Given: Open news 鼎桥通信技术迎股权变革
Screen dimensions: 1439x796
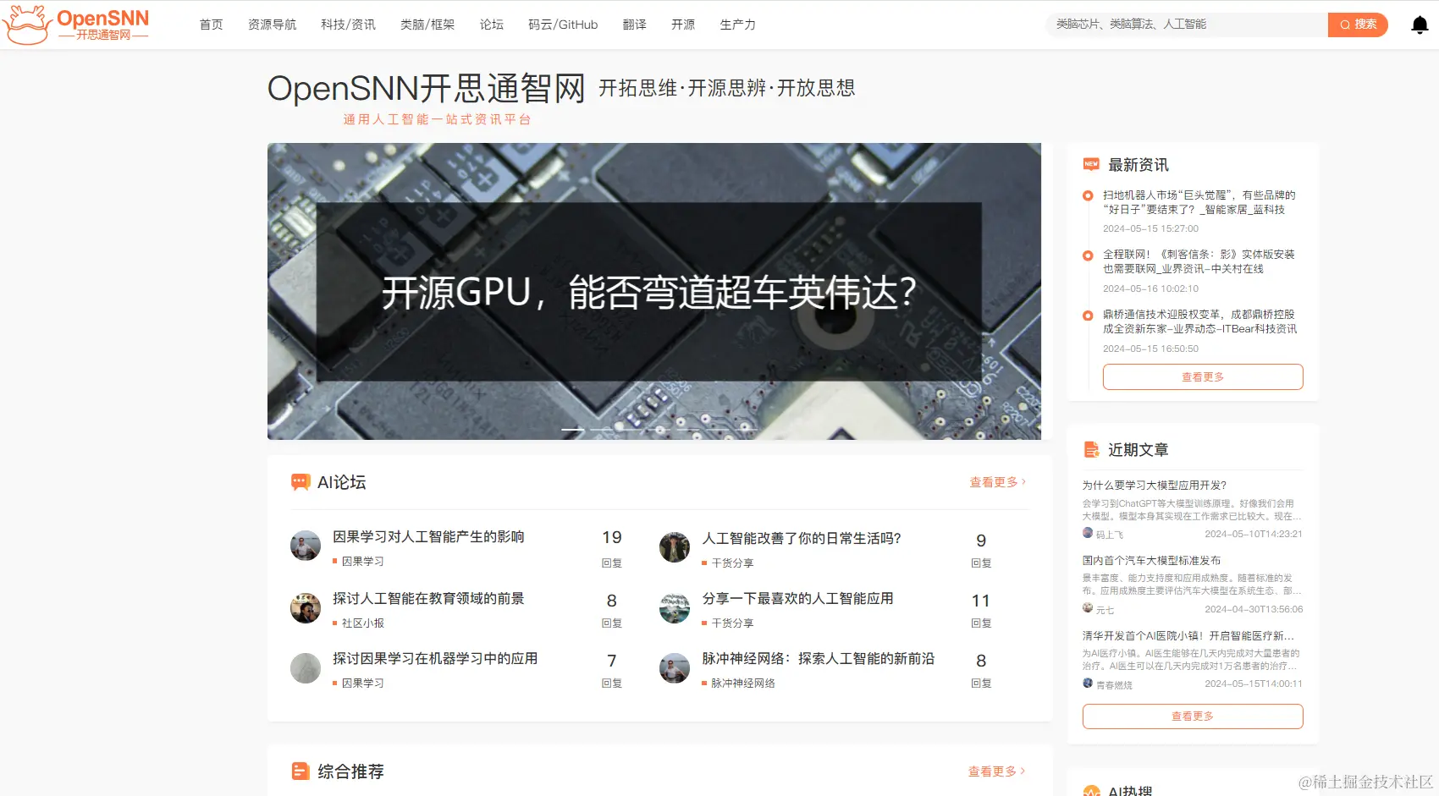Looking at the screenshot, I should 1199,321.
